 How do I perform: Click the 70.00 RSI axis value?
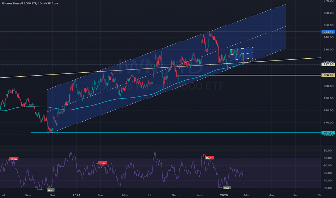pyautogui.click(x=327, y=158)
